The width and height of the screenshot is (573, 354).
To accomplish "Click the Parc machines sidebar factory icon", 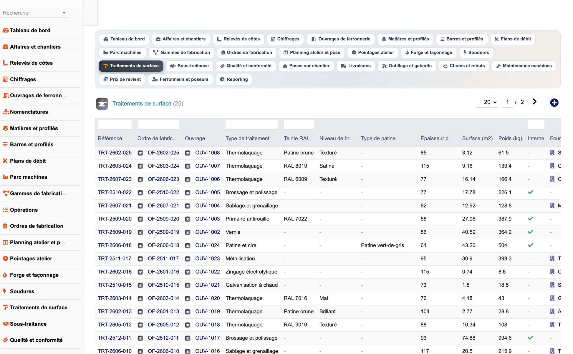I will pyautogui.click(x=6, y=177).
